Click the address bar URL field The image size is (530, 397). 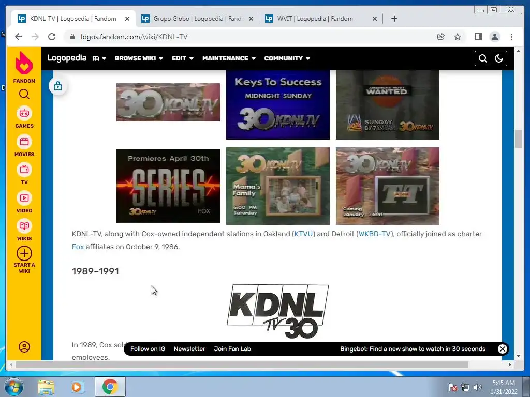250,37
